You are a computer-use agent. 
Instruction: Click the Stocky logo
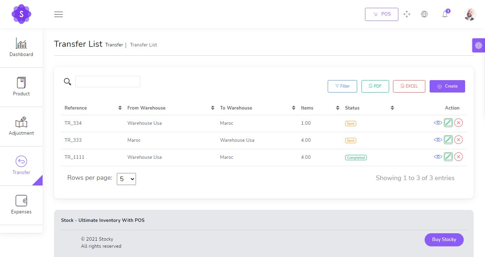tap(21, 14)
